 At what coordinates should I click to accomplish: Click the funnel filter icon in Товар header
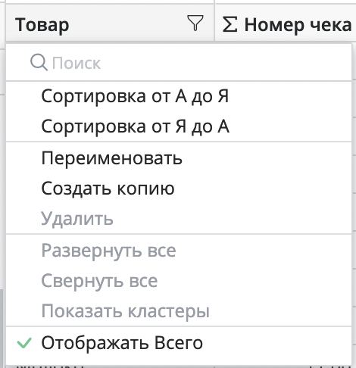tap(195, 23)
